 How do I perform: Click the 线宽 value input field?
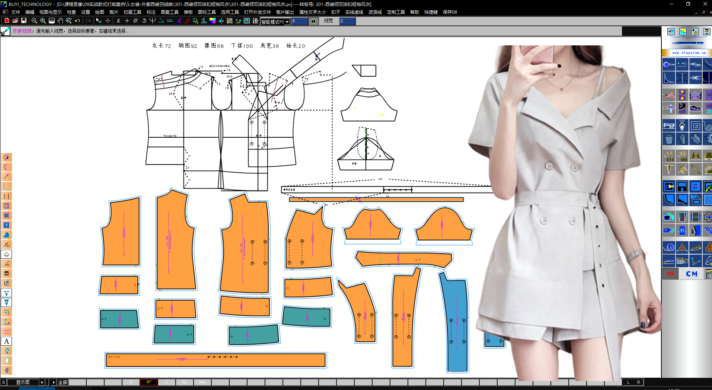coord(347,21)
